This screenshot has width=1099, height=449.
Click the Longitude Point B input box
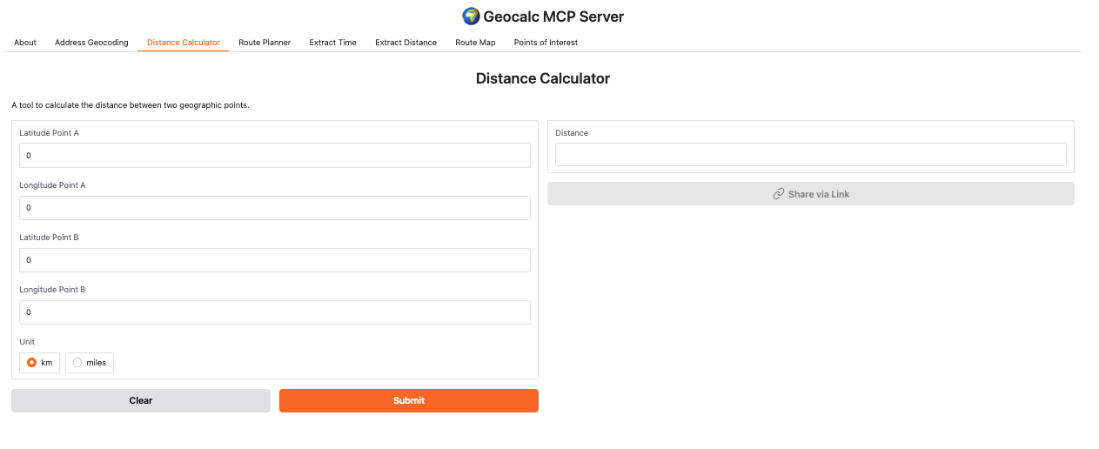pyautogui.click(x=274, y=312)
